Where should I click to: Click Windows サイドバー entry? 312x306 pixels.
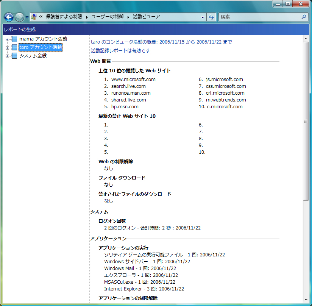point(147,262)
